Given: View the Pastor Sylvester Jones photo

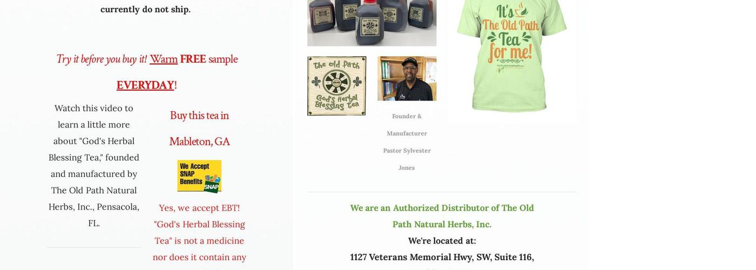Looking at the screenshot, I should pyautogui.click(x=407, y=78).
